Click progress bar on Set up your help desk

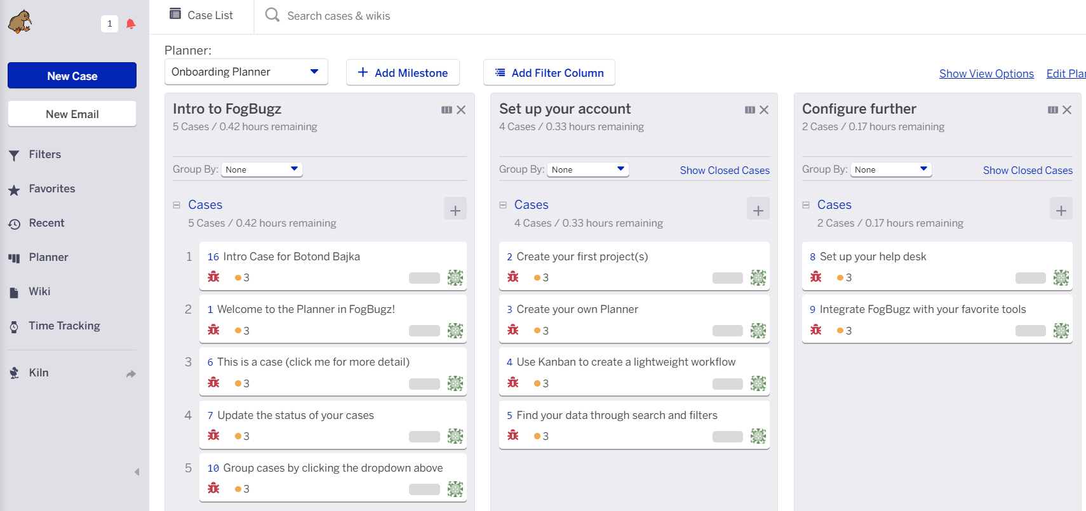pos(1031,277)
